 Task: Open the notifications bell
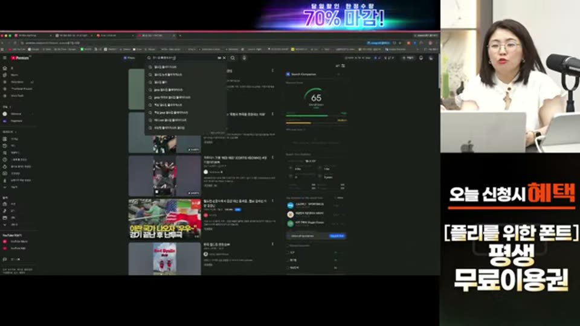[x=421, y=58]
